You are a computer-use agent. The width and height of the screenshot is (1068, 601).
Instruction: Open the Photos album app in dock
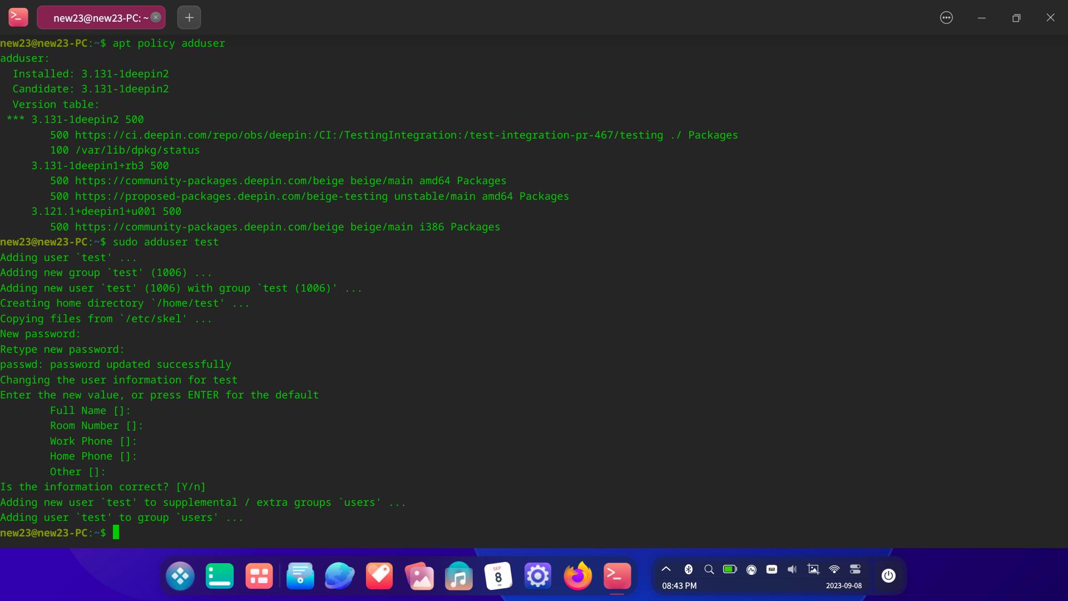click(x=420, y=575)
